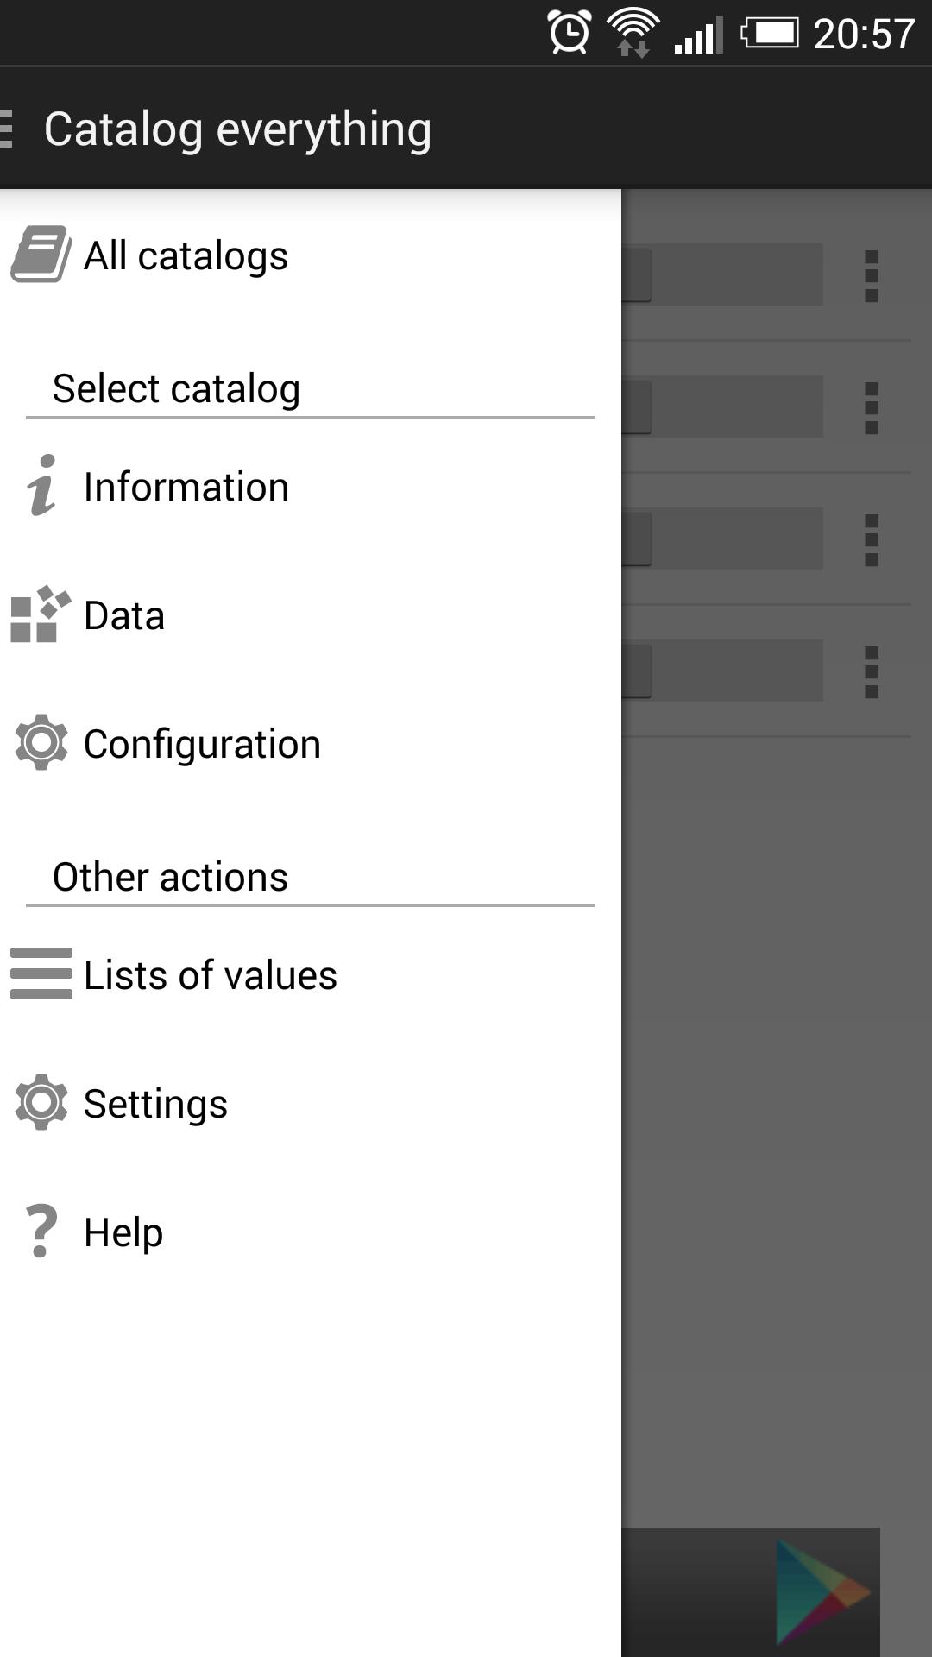Choose the Configuration label
The image size is (932, 1657).
click(202, 744)
